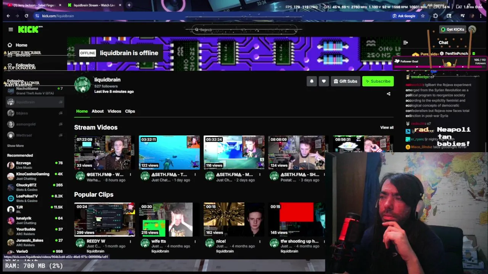Open NachoMama in following list
Image resolution: width=488 pixels, height=274 pixels.
coord(35,91)
